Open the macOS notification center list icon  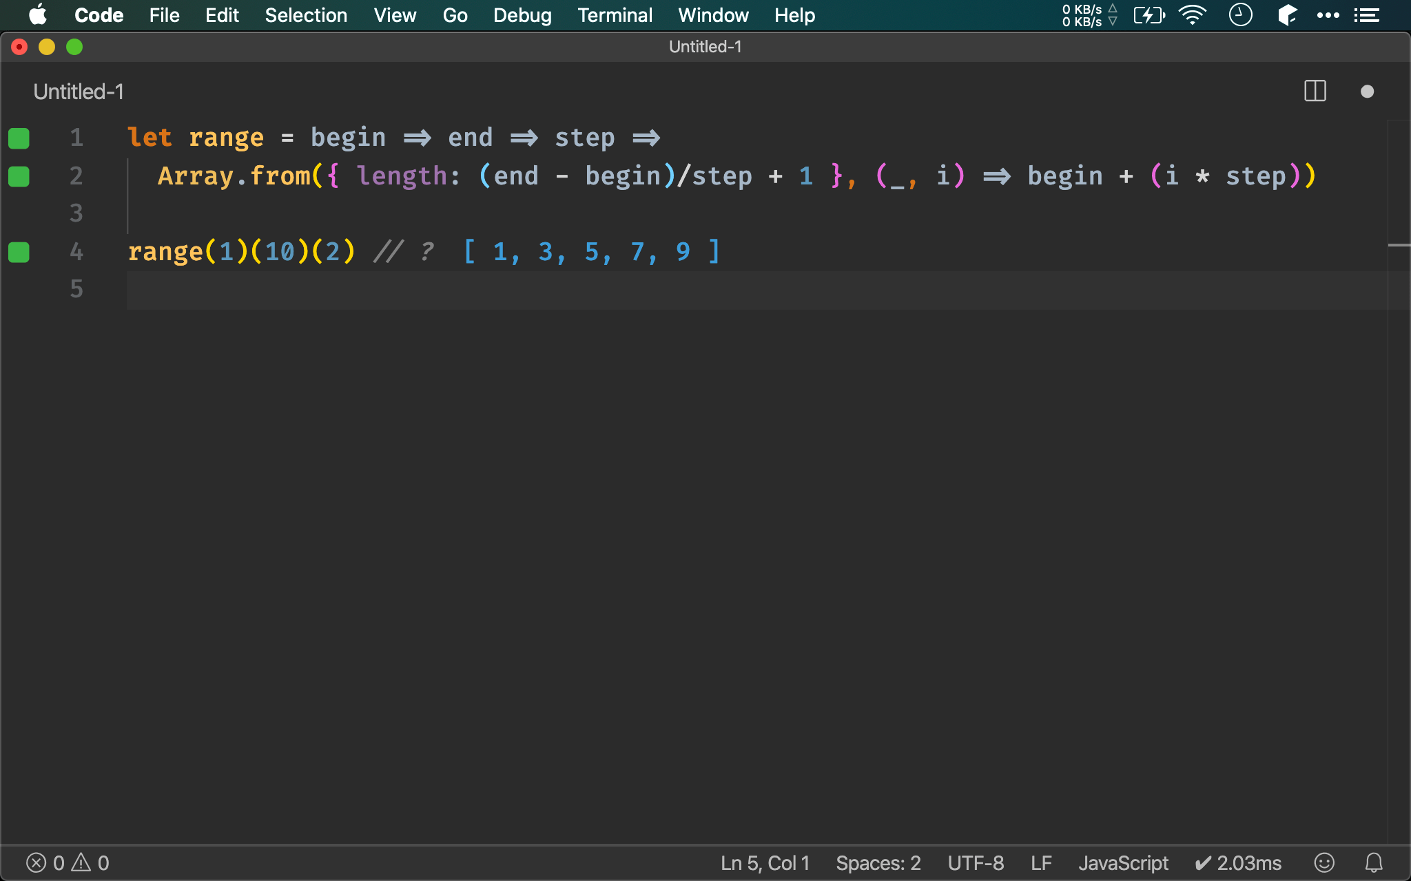point(1366,15)
